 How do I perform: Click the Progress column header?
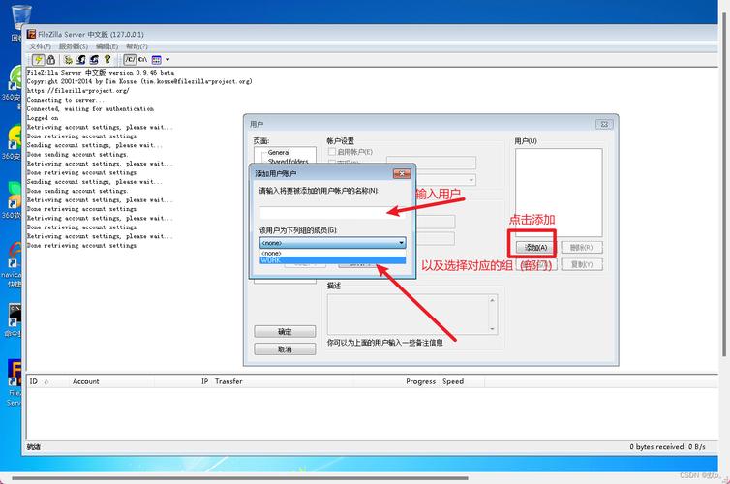420,381
